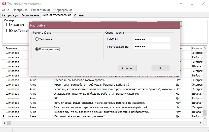Switch to the Авторизация tab

click(x=10, y=15)
